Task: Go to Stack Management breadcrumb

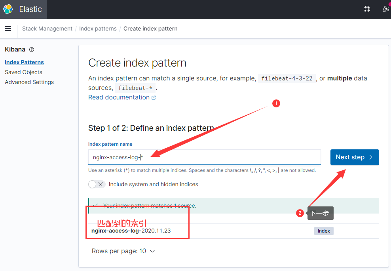Action: (x=47, y=29)
